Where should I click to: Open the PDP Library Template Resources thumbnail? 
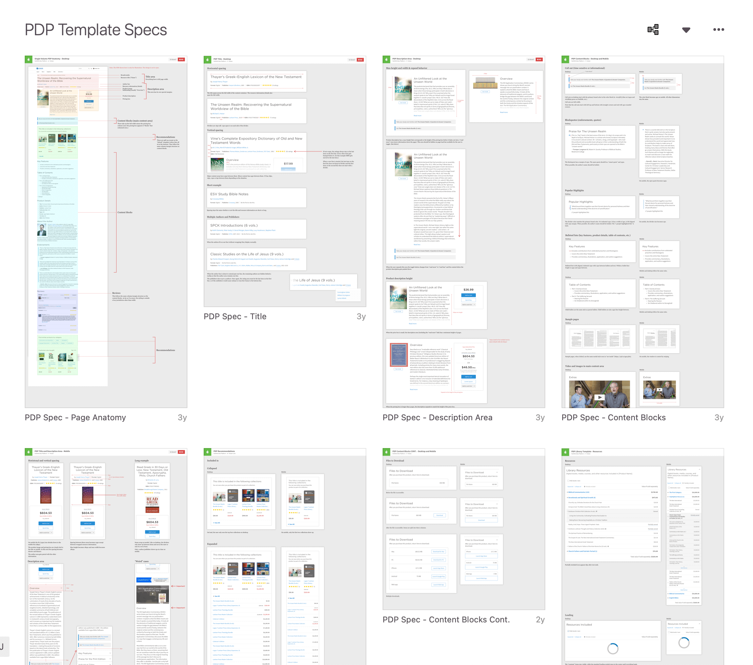pyautogui.click(x=643, y=556)
